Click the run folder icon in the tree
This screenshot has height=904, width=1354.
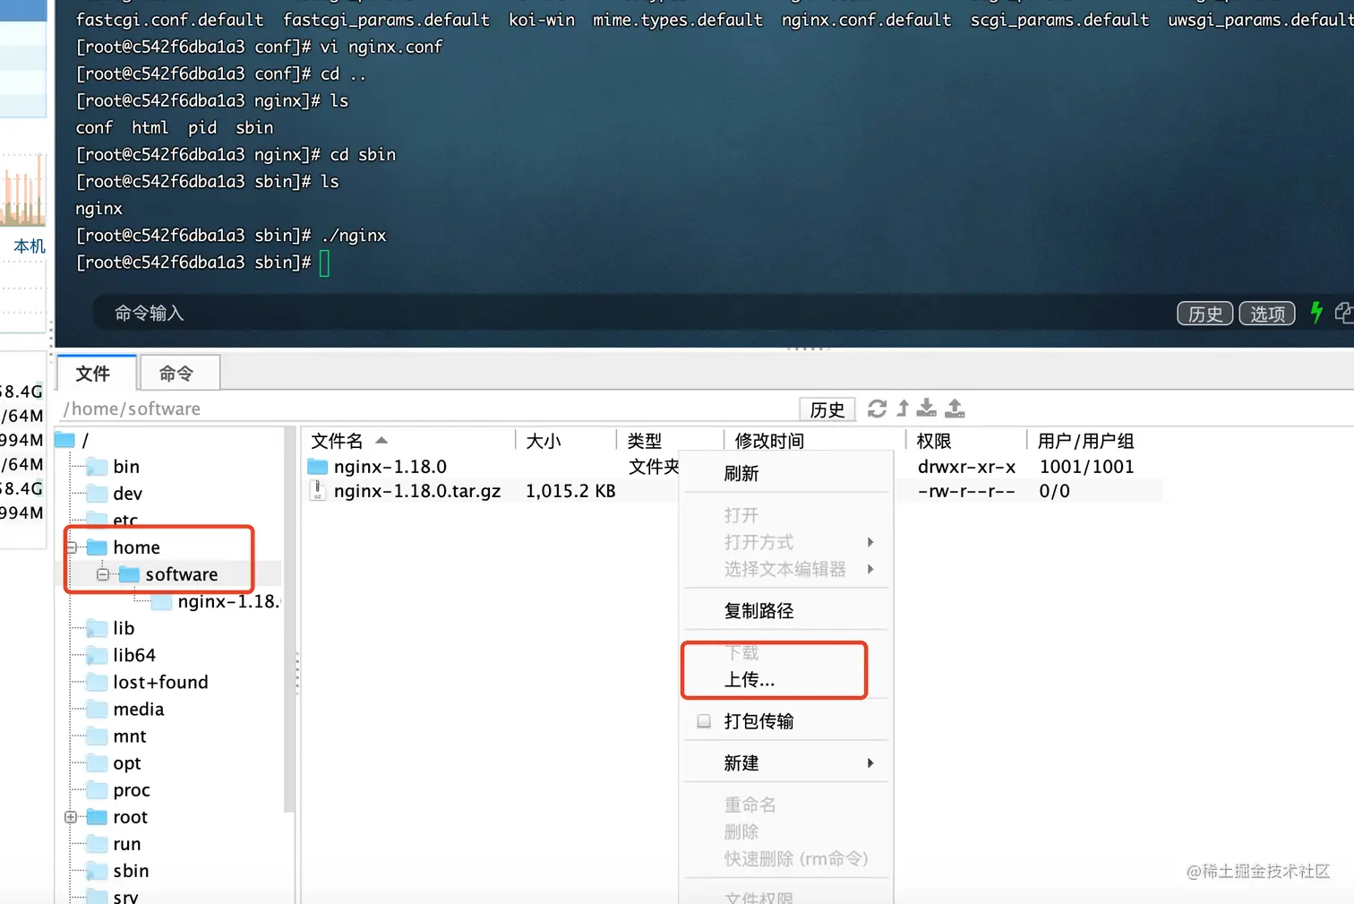point(97,843)
